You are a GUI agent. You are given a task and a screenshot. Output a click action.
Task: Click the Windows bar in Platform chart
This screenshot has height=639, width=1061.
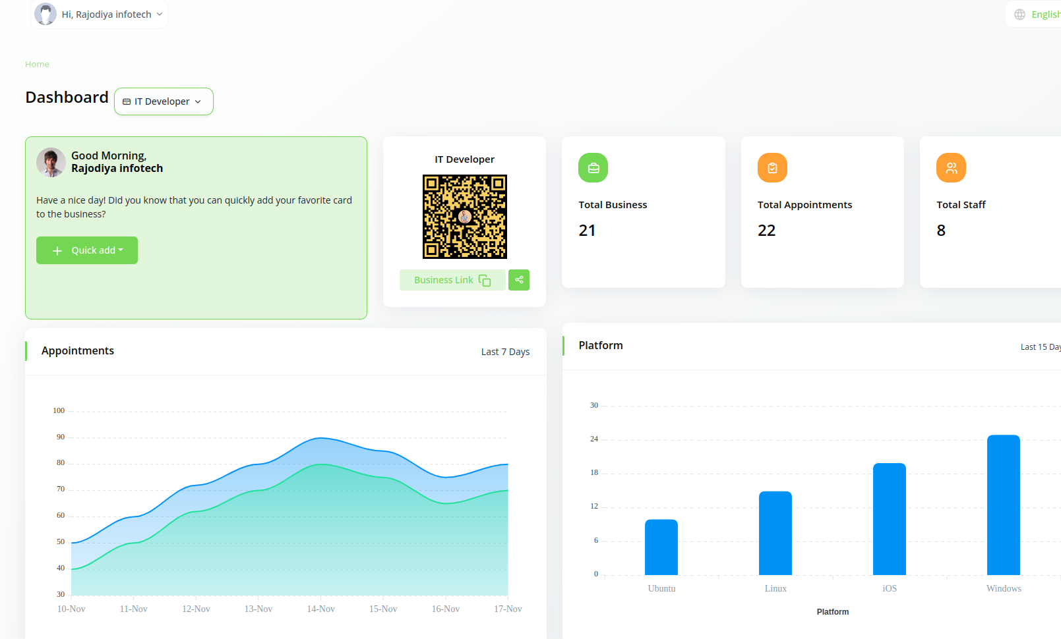pyautogui.click(x=1003, y=505)
